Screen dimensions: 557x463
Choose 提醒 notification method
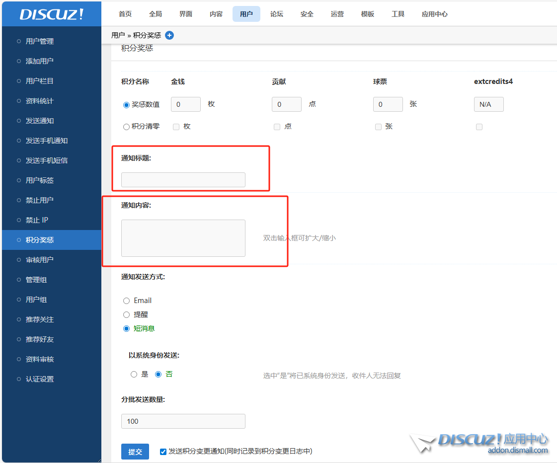point(126,314)
